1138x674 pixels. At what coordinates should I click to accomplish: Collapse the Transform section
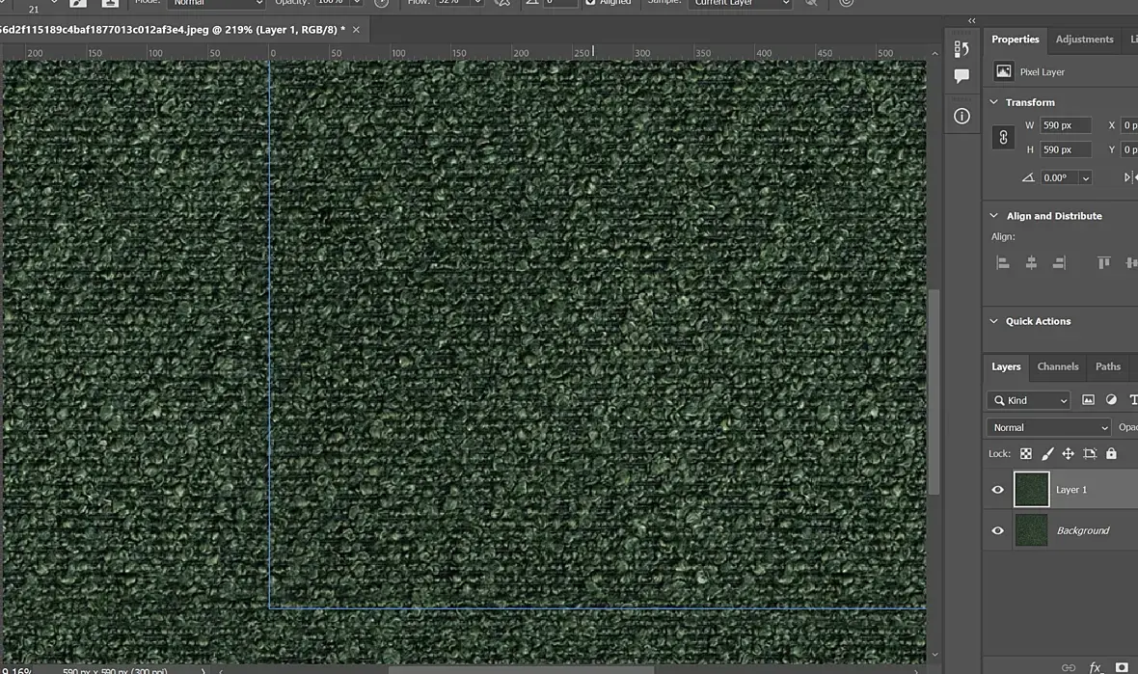(993, 102)
